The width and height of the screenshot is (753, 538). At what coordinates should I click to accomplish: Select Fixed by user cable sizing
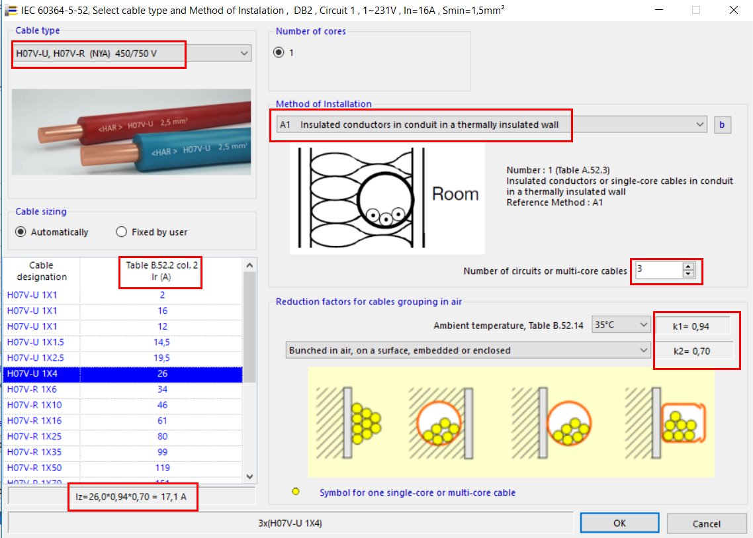[x=121, y=232]
